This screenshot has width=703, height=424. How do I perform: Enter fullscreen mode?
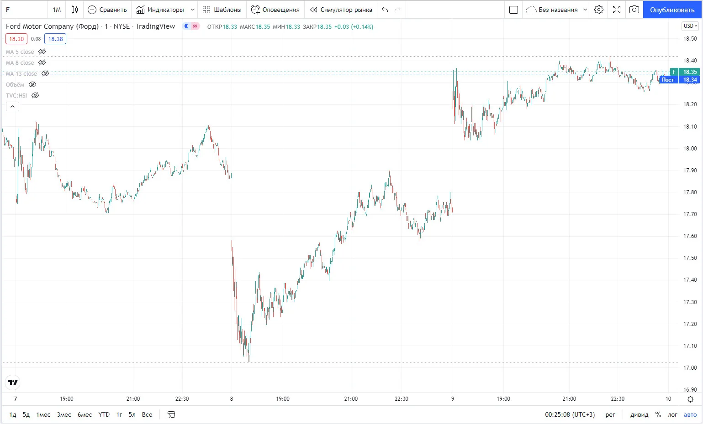(617, 10)
